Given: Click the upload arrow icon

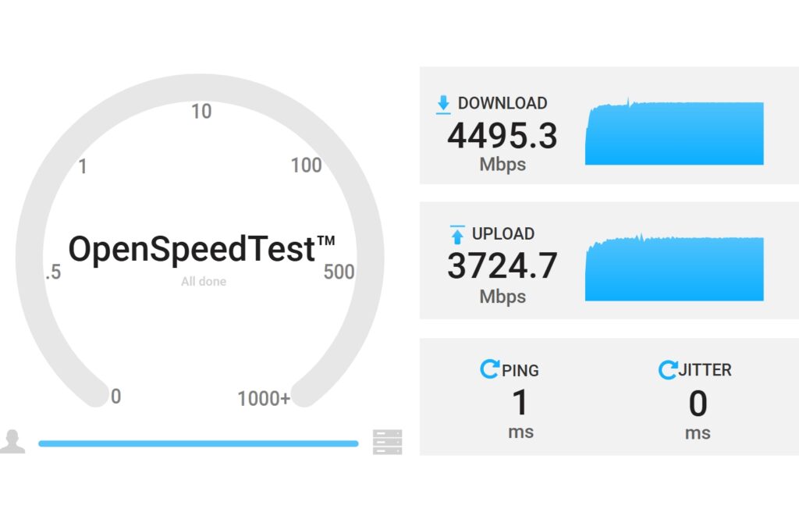Looking at the screenshot, I should tap(457, 234).
